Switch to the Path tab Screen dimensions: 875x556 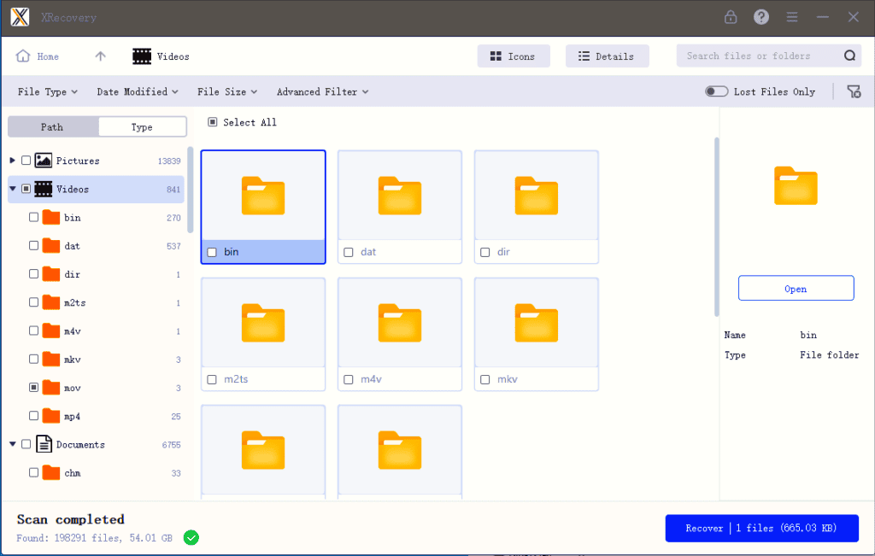(x=52, y=126)
